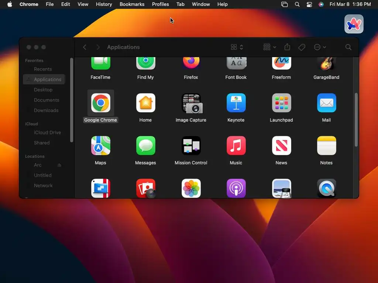Viewport: 378px width, 283px height.
Task: Click the sidebar vertical scrollbar
Action: tap(71, 100)
